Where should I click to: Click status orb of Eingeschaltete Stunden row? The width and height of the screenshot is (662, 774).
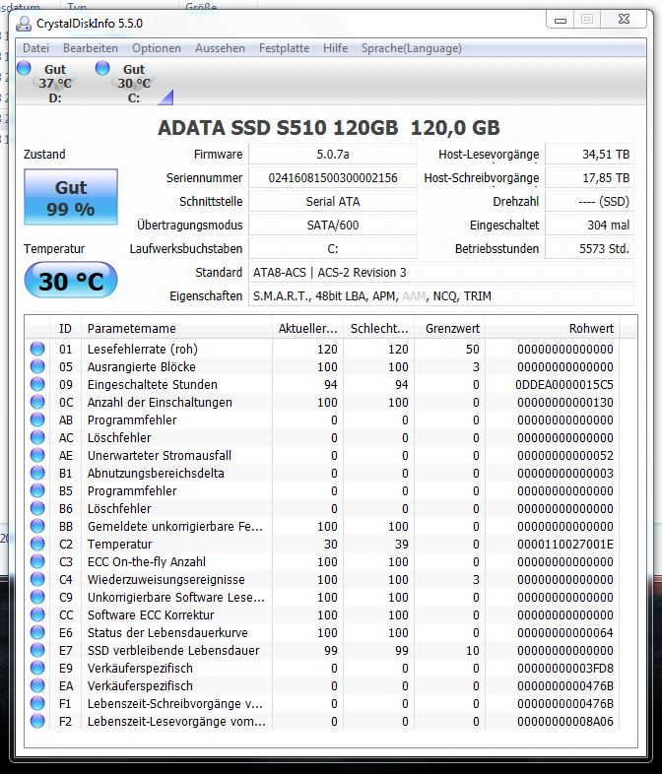[x=37, y=384]
